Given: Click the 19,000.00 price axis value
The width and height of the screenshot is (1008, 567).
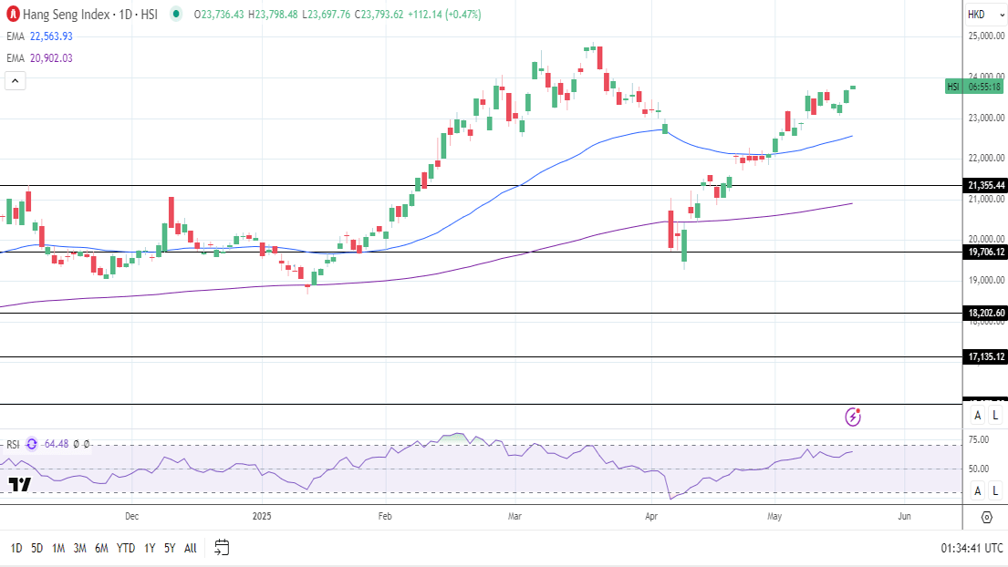Looking at the screenshot, I should pyautogui.click(x=986, y=280).
